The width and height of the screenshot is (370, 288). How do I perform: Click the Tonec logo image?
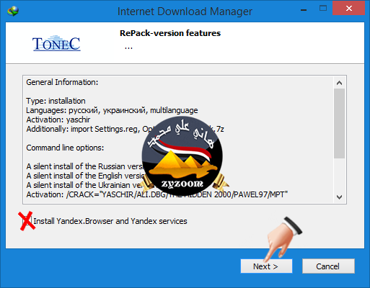56,43
